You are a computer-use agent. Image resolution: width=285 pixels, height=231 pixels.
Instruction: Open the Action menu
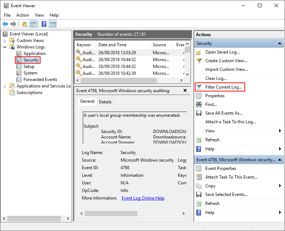[x=22, y=15]
